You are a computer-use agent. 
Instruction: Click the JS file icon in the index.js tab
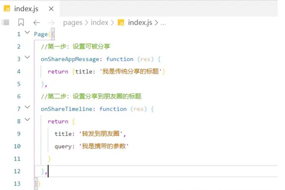pyautogui.click(x=7, y=9)
